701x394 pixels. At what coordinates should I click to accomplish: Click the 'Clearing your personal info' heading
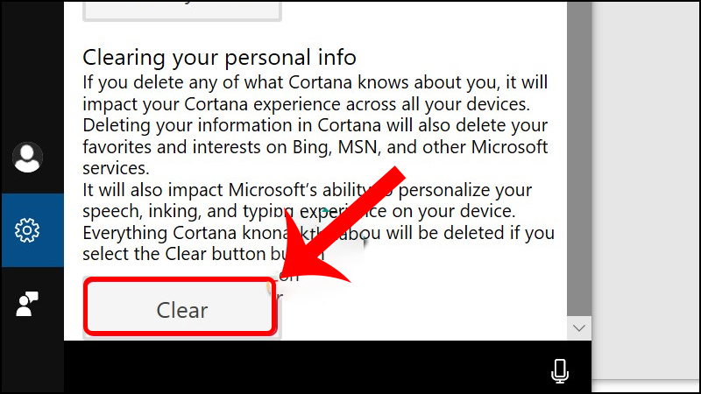coord(220,58)
